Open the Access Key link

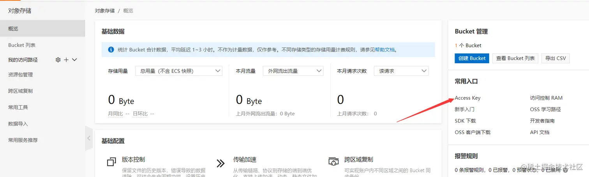tap(467, 98)
